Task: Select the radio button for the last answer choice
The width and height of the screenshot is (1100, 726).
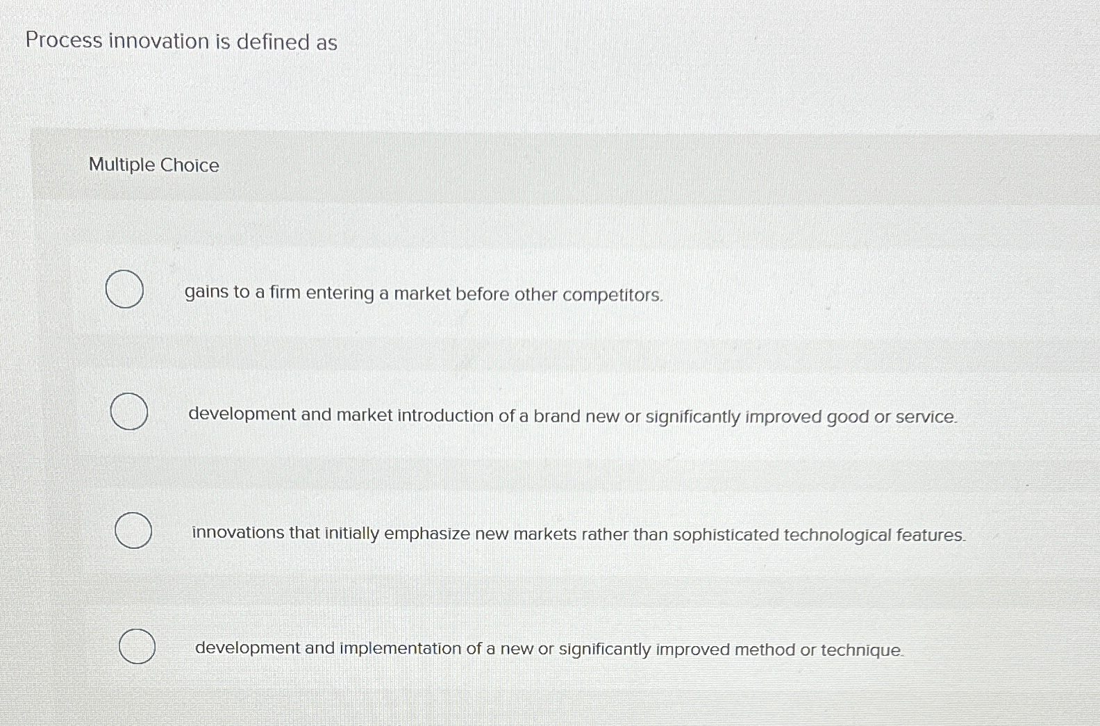Action: [137, 647]
